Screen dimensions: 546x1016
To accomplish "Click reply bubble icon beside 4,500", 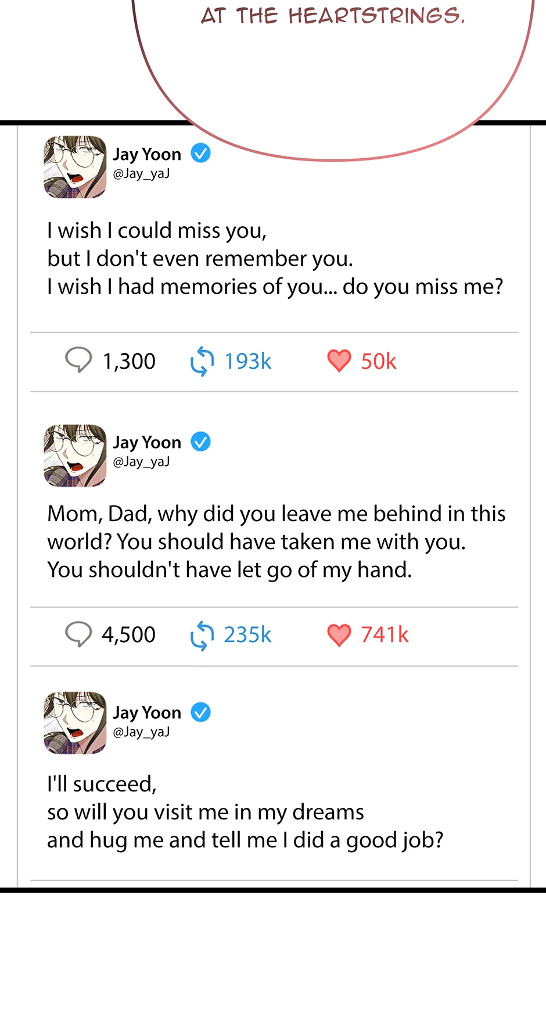I will coord(78,634).
